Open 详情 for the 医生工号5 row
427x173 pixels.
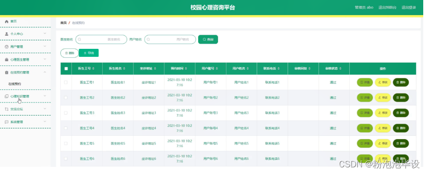coord(365,143)
